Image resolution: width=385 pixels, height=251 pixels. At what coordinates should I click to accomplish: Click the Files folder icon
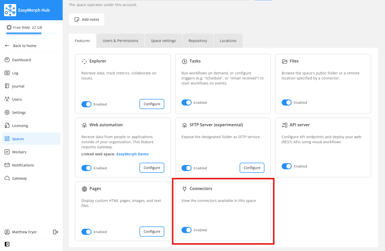(285, 61)
